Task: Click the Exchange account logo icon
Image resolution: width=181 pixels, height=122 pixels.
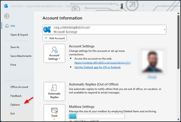Action: 47,30
